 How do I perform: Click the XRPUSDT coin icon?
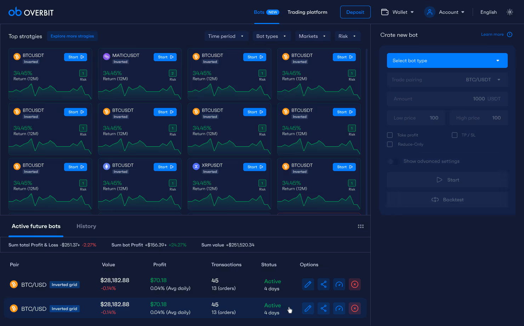click(196, 167)
